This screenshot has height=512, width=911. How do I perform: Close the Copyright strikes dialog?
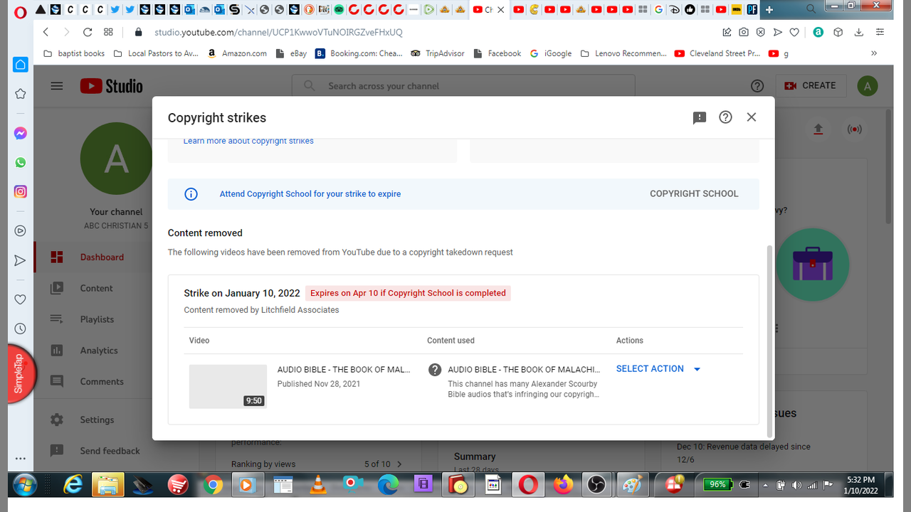tap(752, 117)
